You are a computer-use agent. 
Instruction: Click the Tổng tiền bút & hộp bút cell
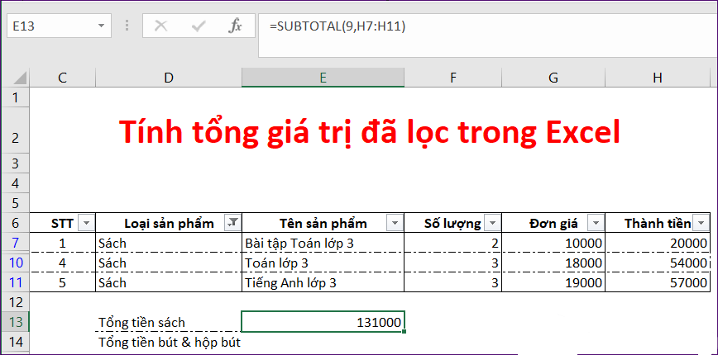(169, 342)
